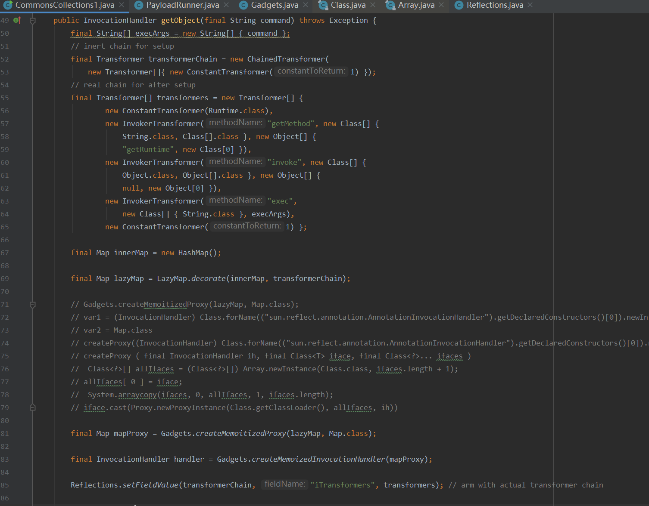Click the "real chain for after setup" comment
Screen dimensions: 649x506
click(x=133, y=85)
